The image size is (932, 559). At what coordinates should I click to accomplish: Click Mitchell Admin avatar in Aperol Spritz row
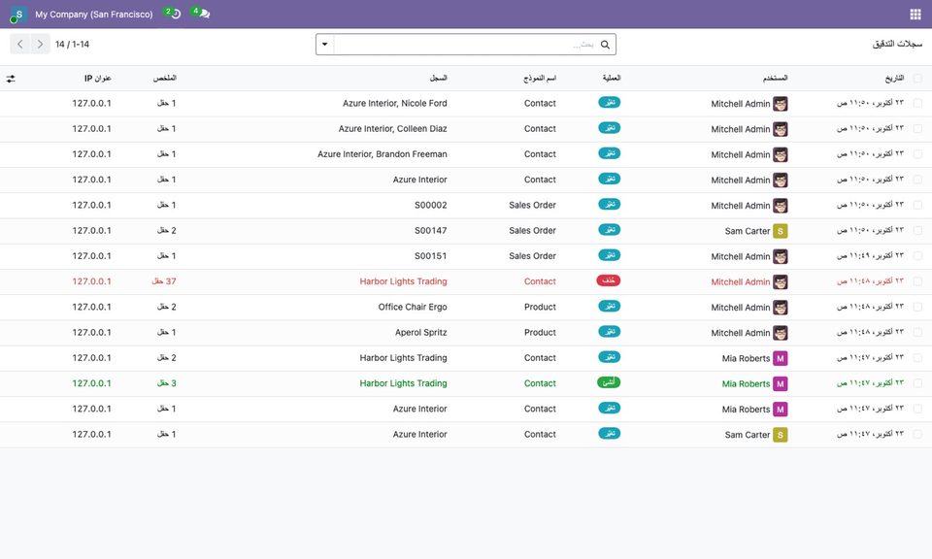point(781,333)
